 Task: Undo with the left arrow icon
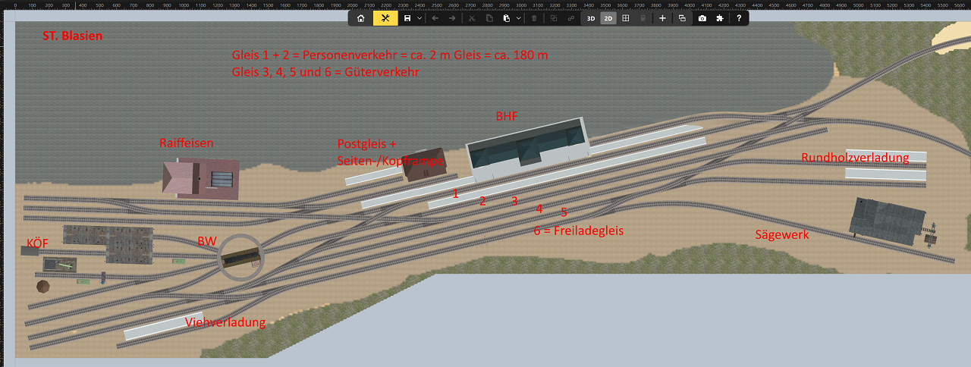coord(435,18)
